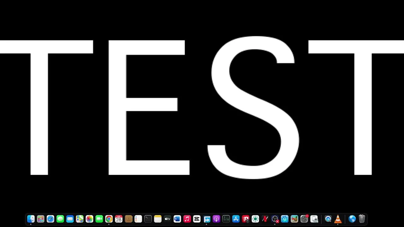This screenshot has width=404, height=227.
Task: Launch Safari from the dock
Action: click(50, 219)
